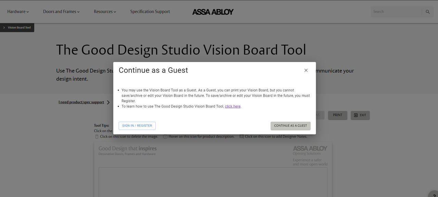Close the Continue as a Guest dialog
This screenshot has height=197, width=438.
click(306, 70)
